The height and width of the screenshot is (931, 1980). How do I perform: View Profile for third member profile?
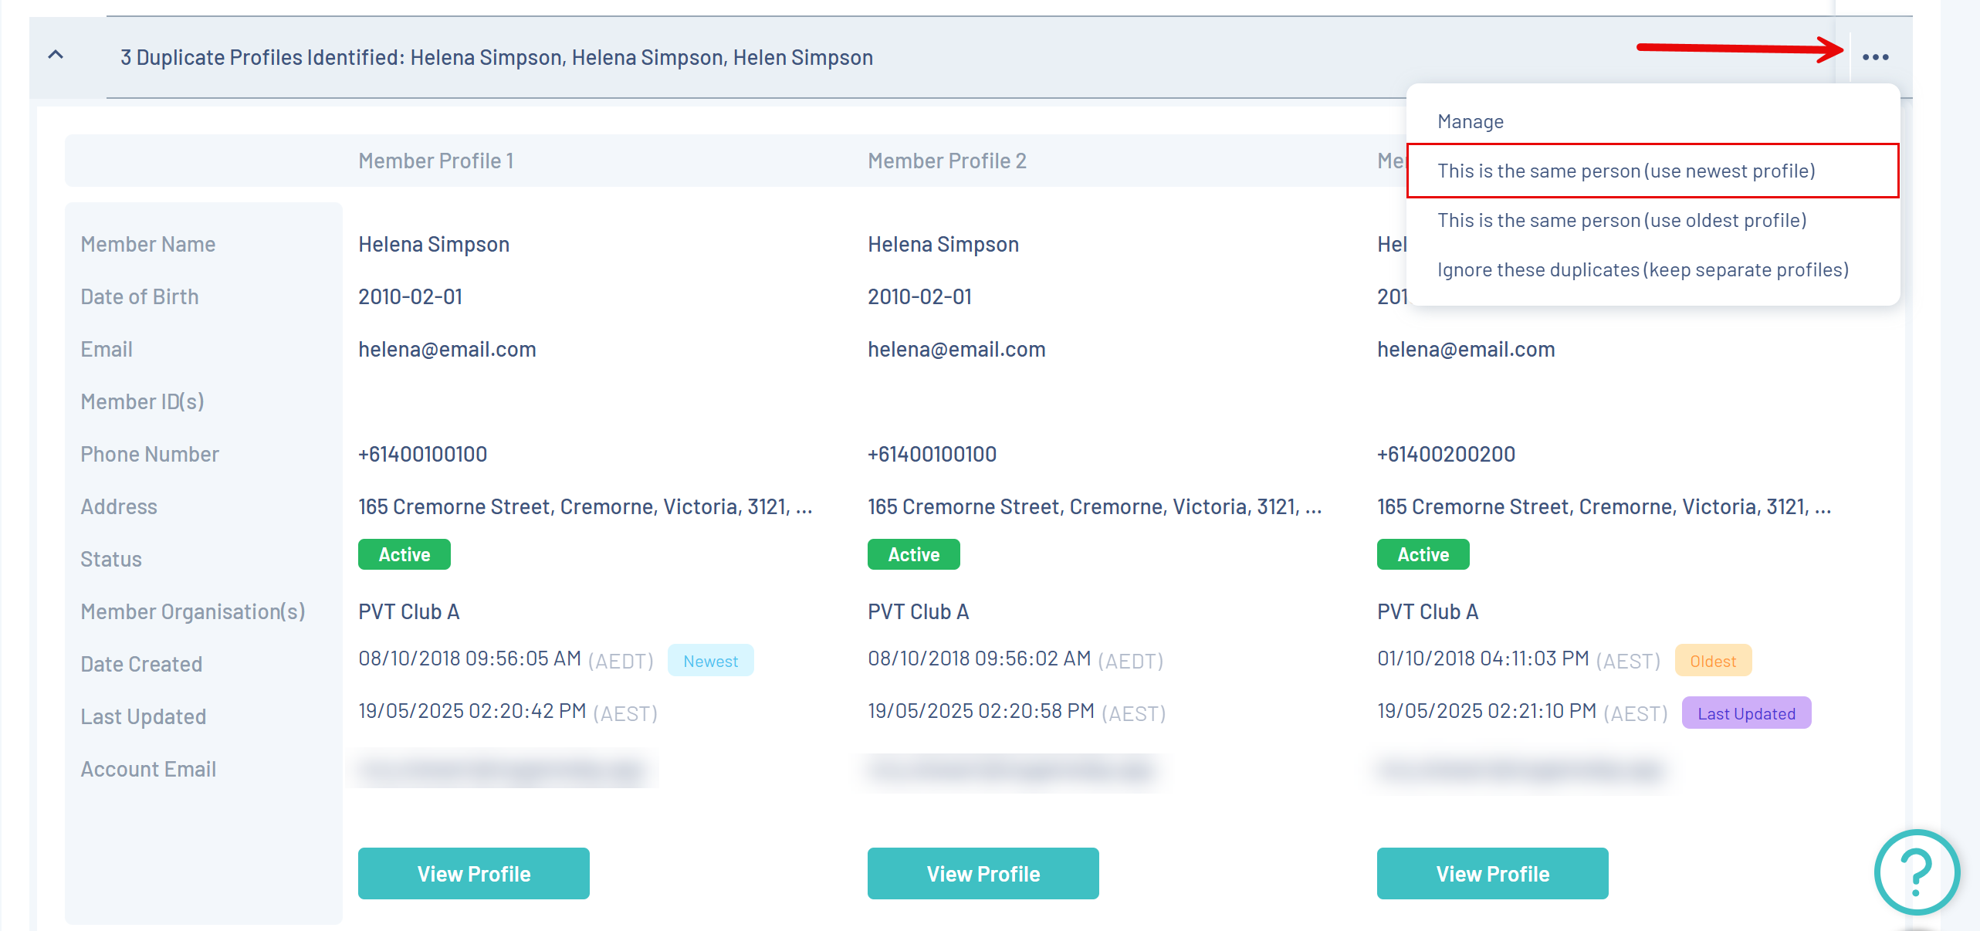(1492, 873)
